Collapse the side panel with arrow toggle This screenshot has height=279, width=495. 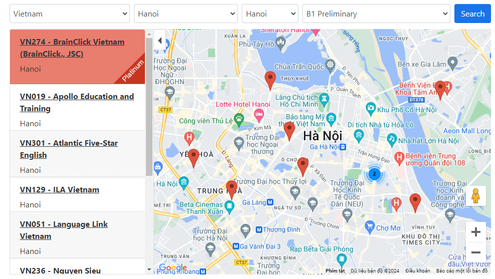[x=159, y=41]
